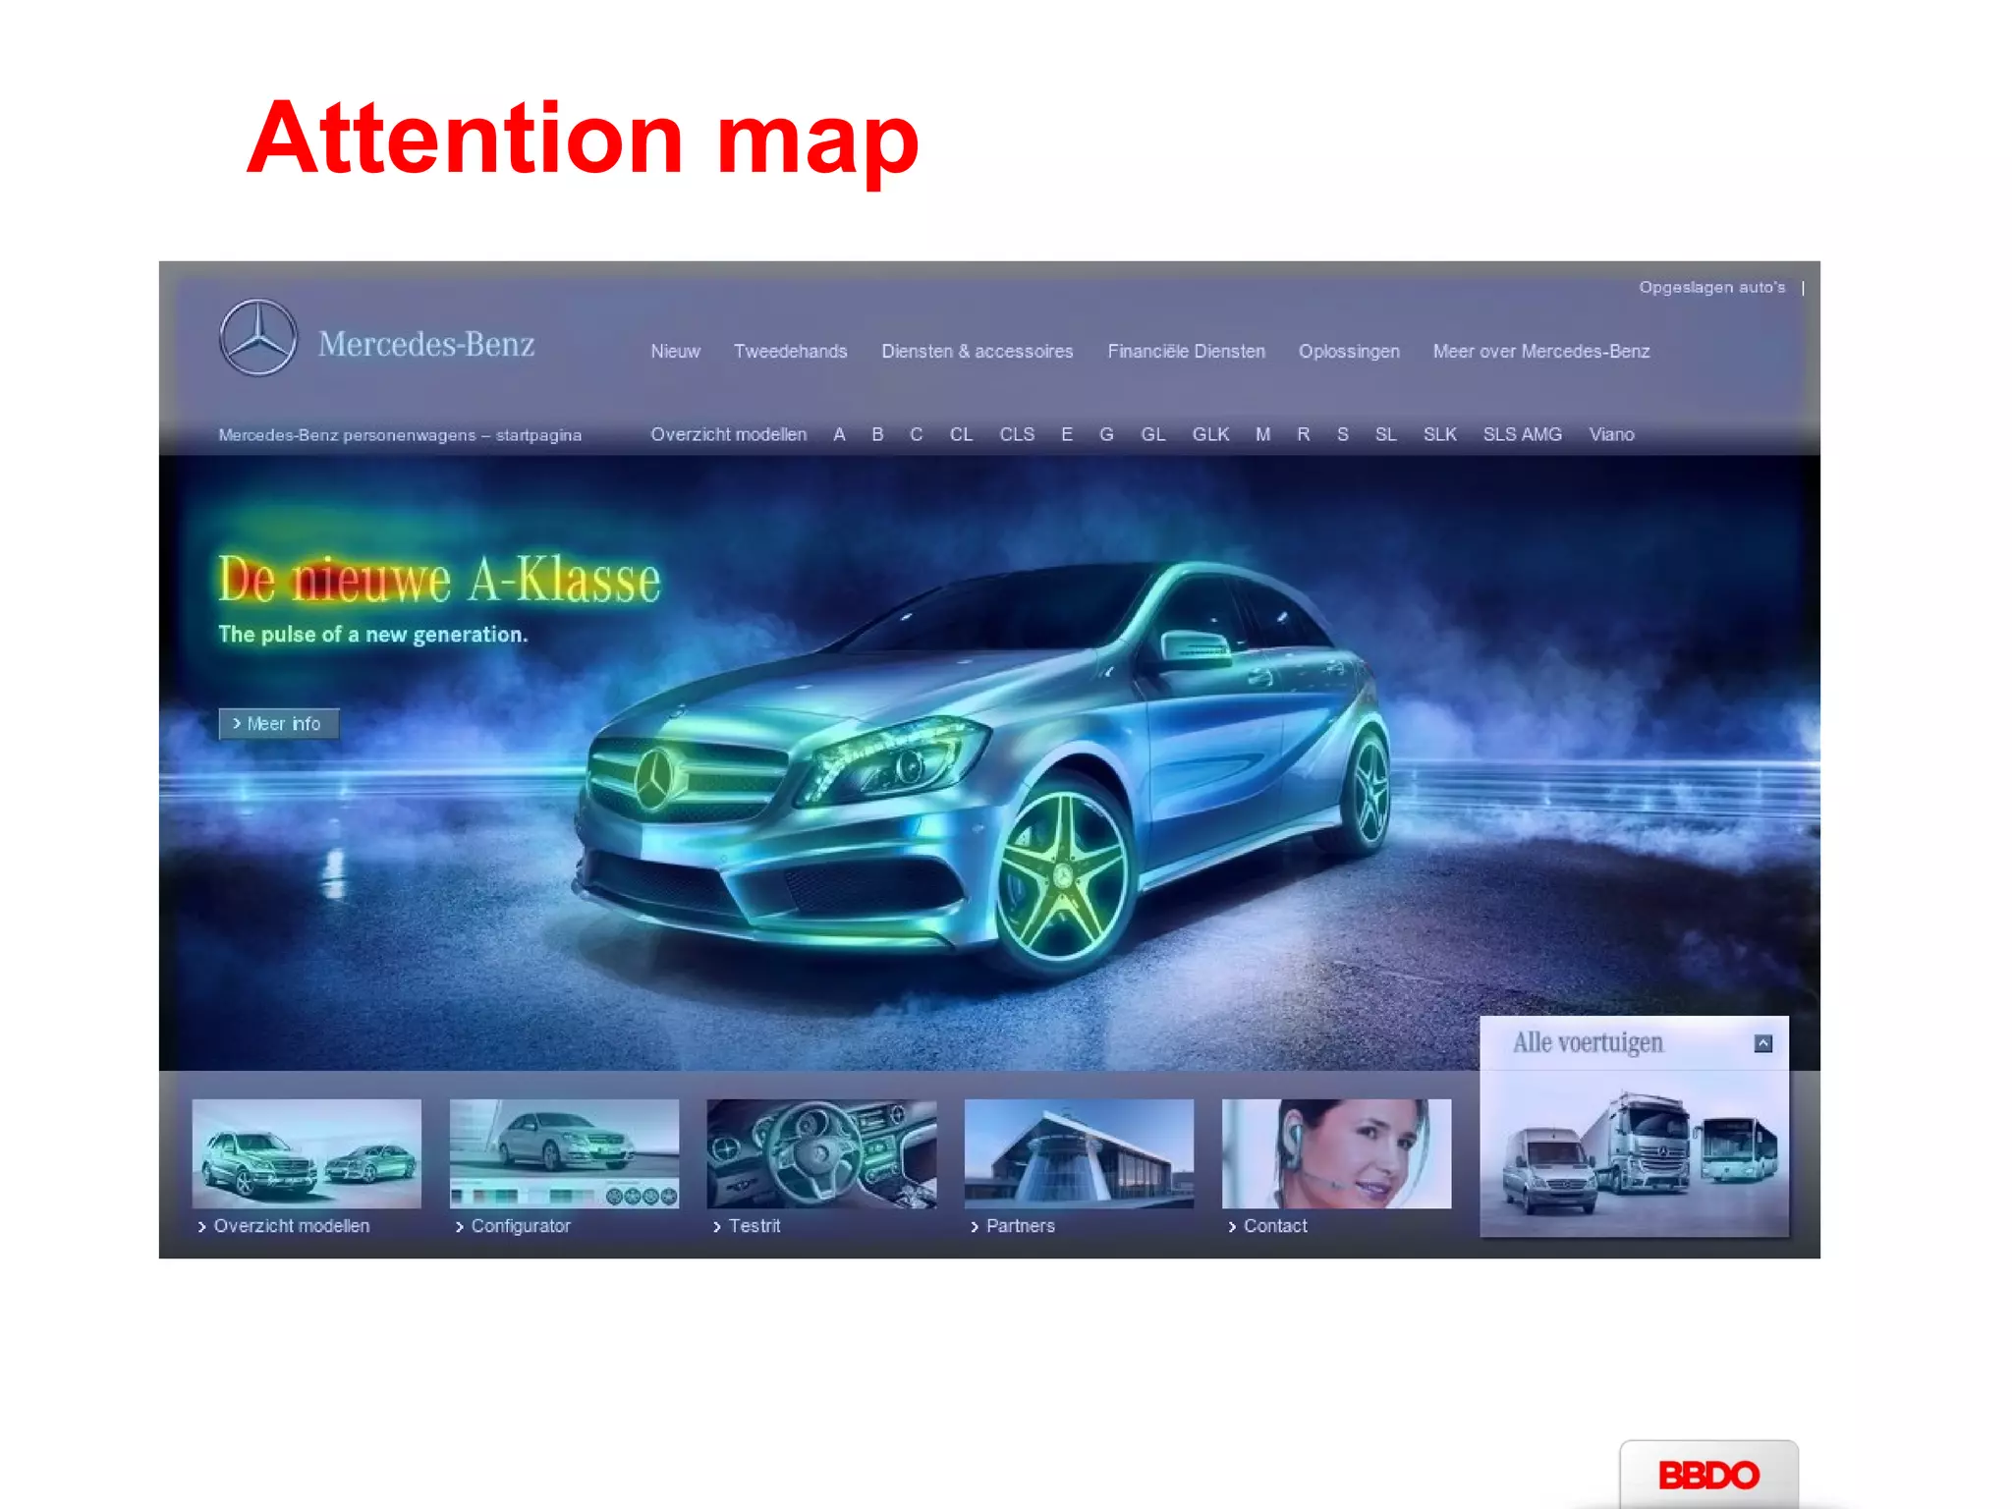
Task: Select the SLS AMG model tab
Action: [1522, 434]
